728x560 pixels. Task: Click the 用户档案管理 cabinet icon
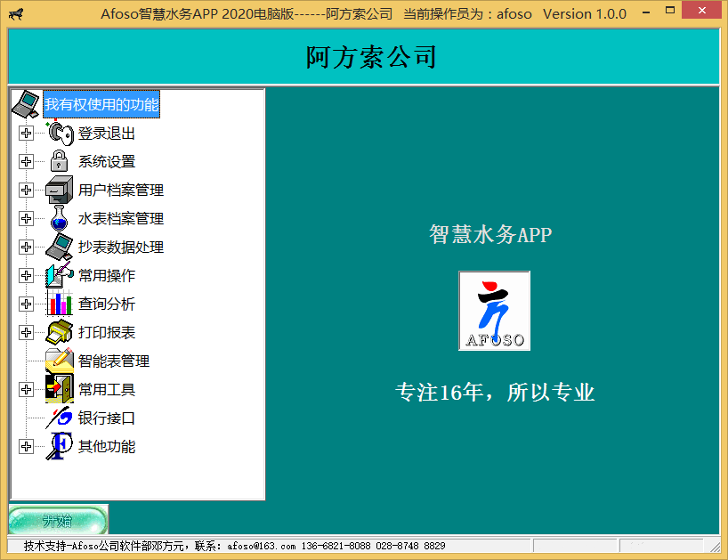pyautogui.click(x=60, y=190)
